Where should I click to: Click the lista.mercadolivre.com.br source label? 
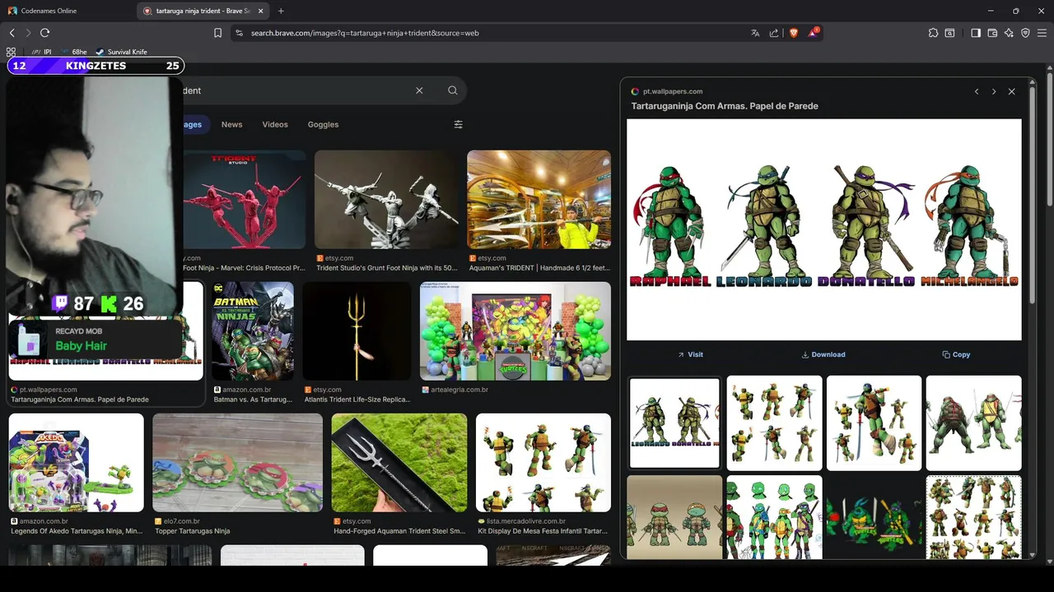coord(526,521)
